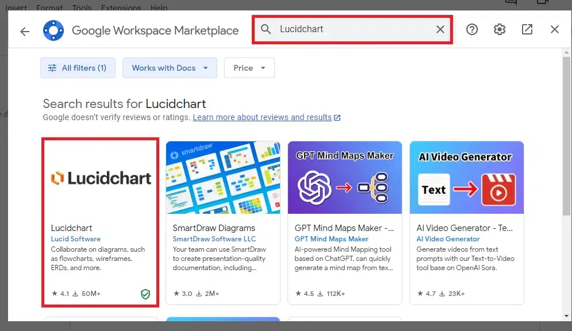Click the GPT Mind Maps Maker developer link
Viewport: 572px width, 331px height.
tap(332, 239)
